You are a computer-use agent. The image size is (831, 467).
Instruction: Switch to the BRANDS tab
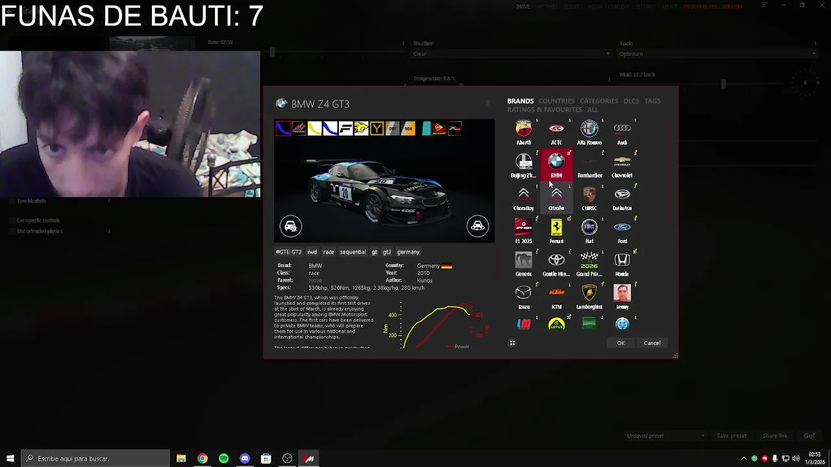click(x=520, y=101)
